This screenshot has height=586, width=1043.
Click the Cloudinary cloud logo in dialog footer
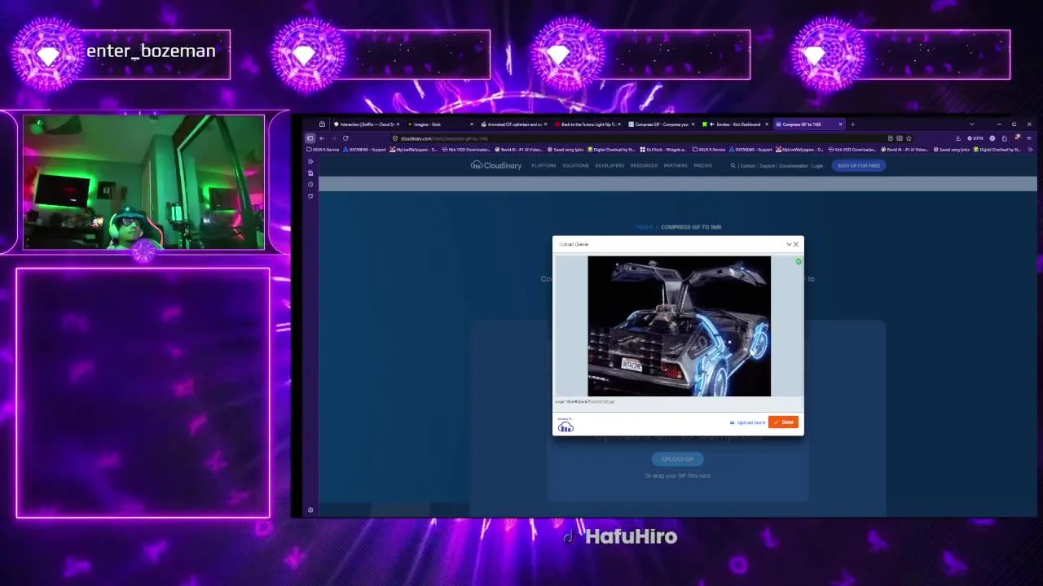point(566,426)
